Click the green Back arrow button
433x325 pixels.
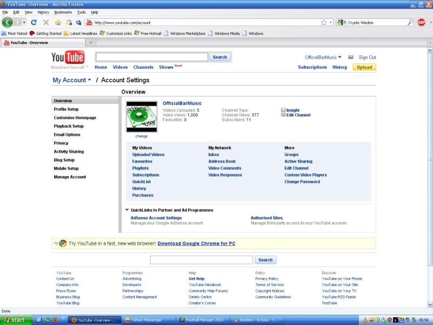[8, 22]
